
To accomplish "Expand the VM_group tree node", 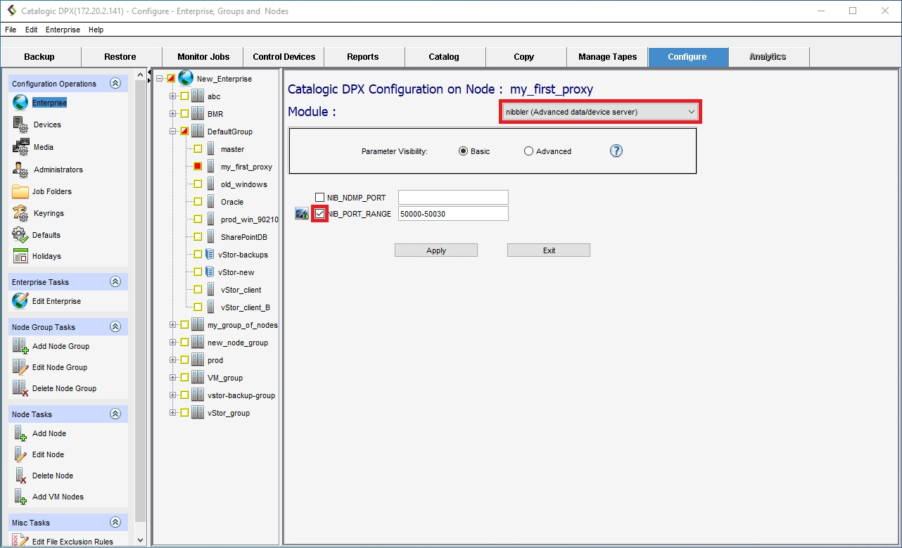I will (172, 378).
